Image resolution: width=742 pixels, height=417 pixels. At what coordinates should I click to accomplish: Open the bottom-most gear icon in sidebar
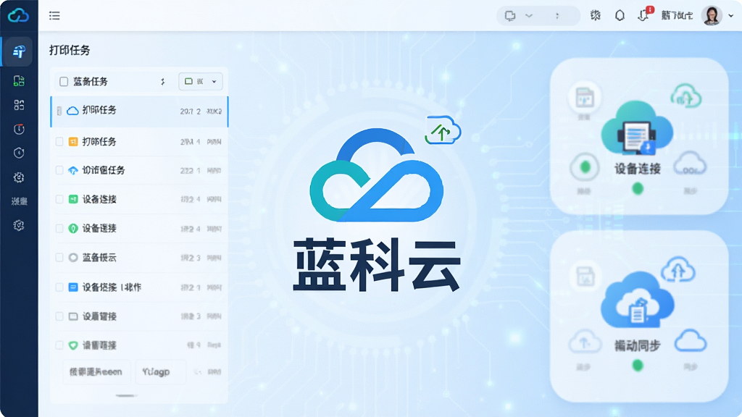[x=19, y=226]
